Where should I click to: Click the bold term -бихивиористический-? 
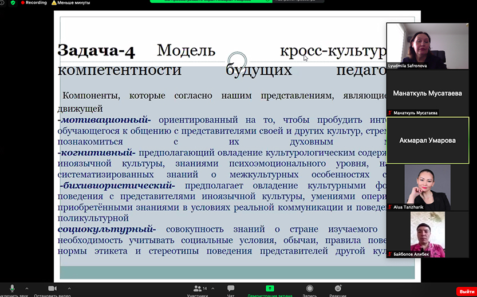click(117, 186)
